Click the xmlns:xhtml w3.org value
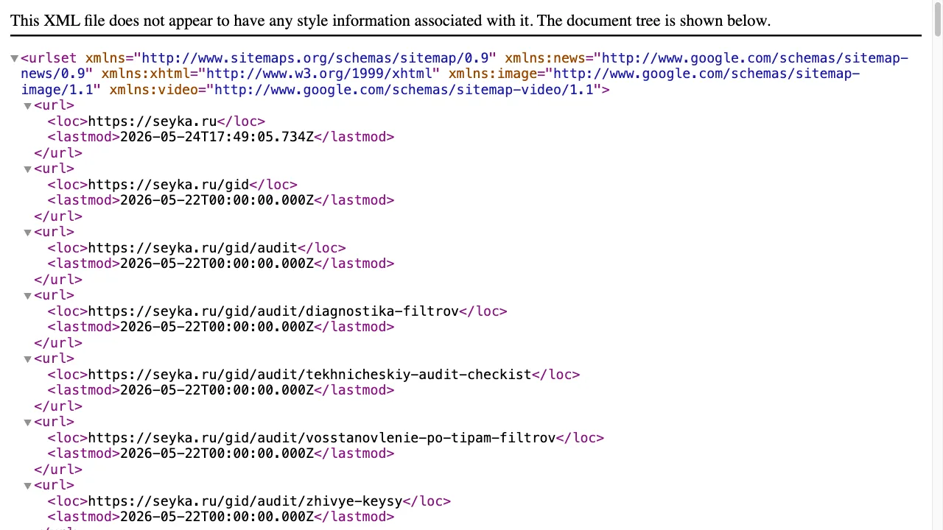943x530 pixels. (319, 74)
